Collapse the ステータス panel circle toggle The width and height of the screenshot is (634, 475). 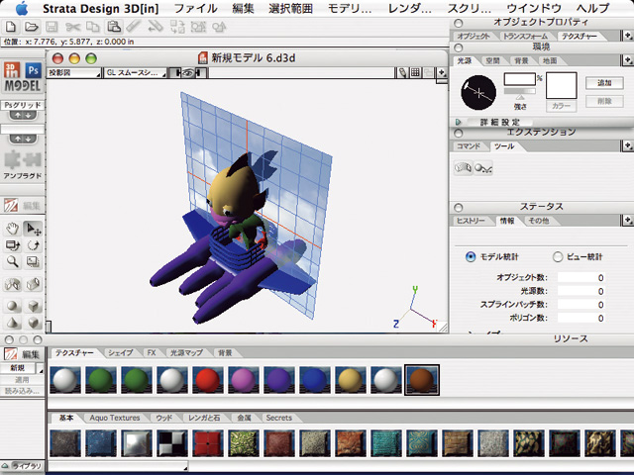pos(458,208)
